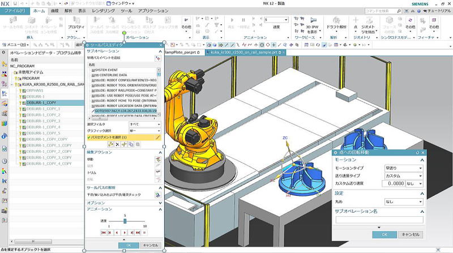Image resolution: width=453 pixels, height=253 pixels.
Task: Click the trim (トリム) edit action icon
Action: pyautogui.click(x=158, y=173)
